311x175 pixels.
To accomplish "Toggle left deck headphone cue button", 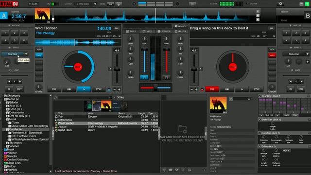I will tap(144, 78).
